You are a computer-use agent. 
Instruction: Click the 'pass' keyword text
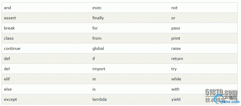176,28
